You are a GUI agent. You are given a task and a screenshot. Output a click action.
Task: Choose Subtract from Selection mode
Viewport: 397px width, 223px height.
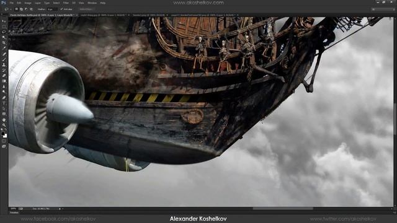26,9
